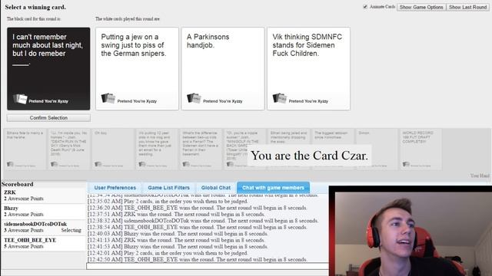
Task: Click the black card 'I can't remember much'
Action: [x=48, y=68]
